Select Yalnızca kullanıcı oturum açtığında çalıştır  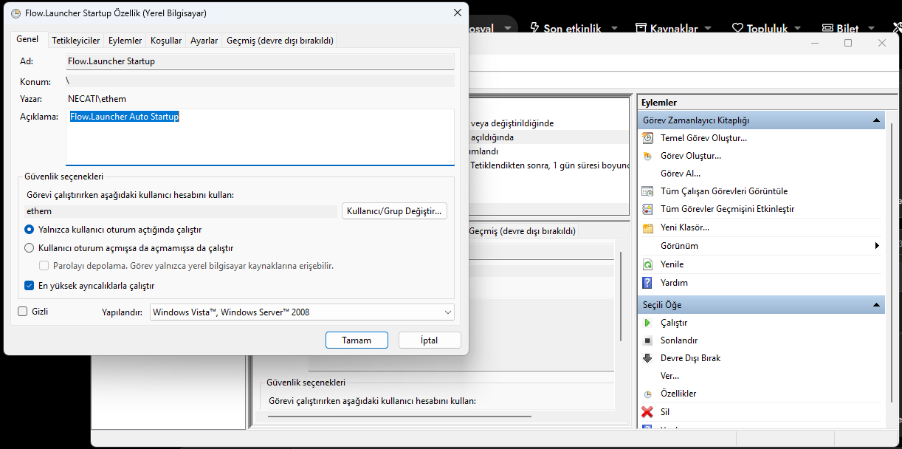[30, 230]
